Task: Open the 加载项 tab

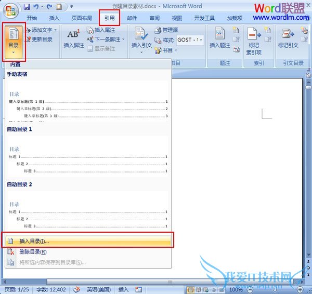Action: (x=235, y=18)
